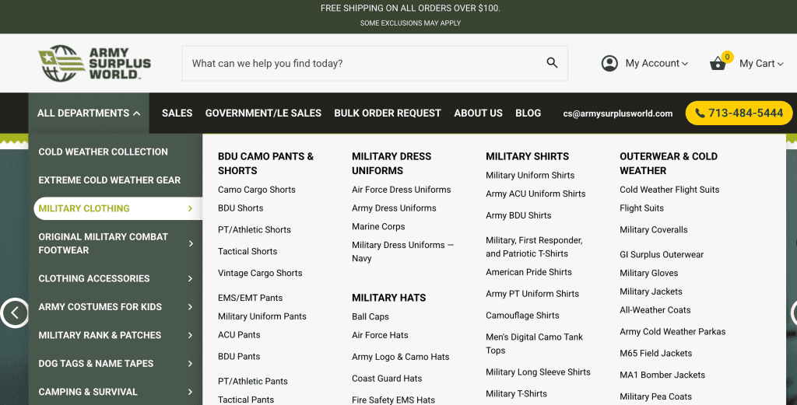
Task: Open Army Logo & Camo Hats link
Action: click(x=401, y=357)
